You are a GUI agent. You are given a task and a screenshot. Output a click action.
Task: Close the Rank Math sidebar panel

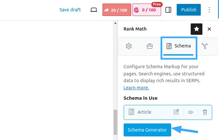point(209,29)
